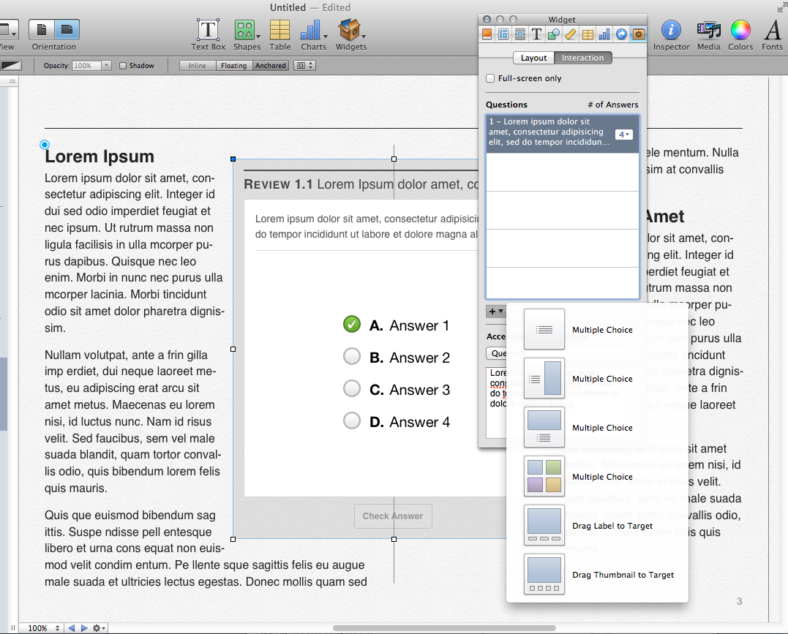Switch to the Layout tab

click(533, 58)
